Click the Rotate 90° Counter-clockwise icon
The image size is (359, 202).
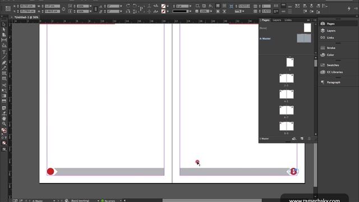tap(135, 6)
